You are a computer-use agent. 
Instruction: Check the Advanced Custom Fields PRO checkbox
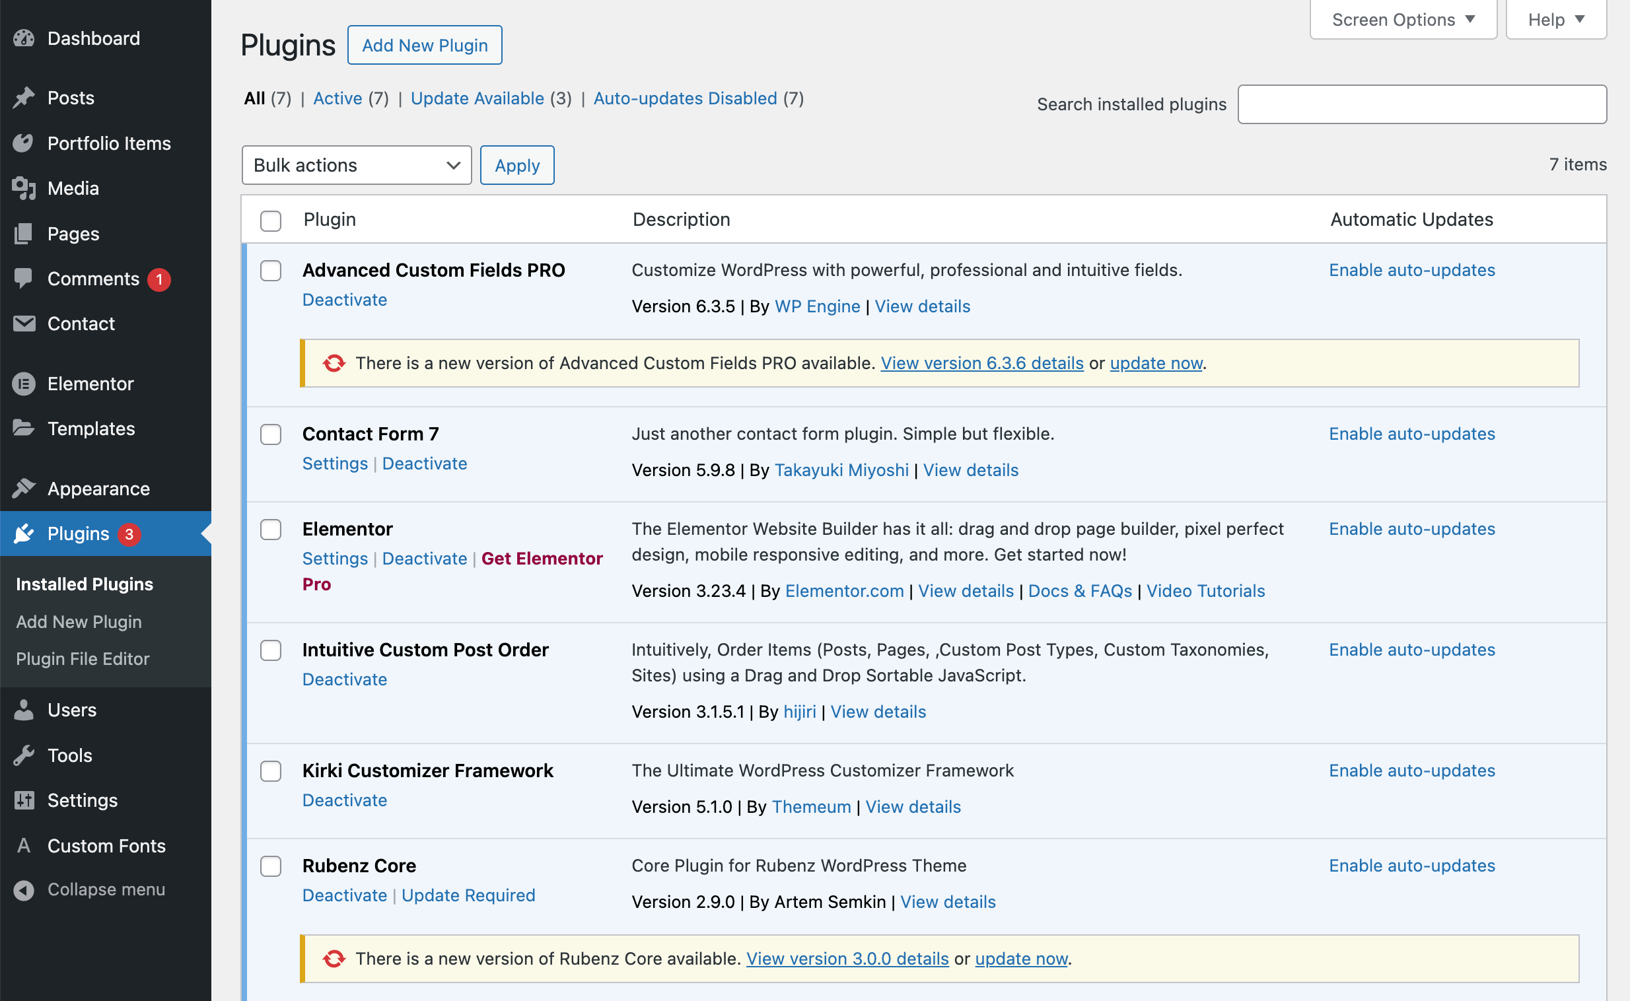click(x=271, y=271)
